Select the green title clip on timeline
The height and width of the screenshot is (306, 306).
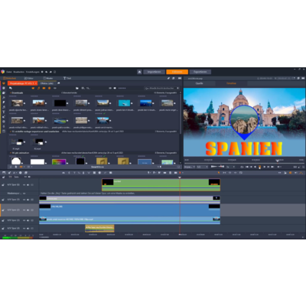(x=161, y=185)
